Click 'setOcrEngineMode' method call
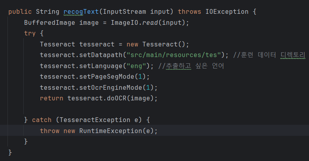Viewport: 309px width, 161px height. point(110,87)
